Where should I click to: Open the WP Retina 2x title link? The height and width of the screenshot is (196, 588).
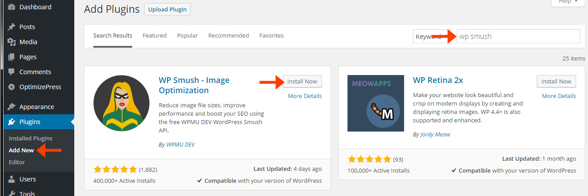tap(438, 80)
